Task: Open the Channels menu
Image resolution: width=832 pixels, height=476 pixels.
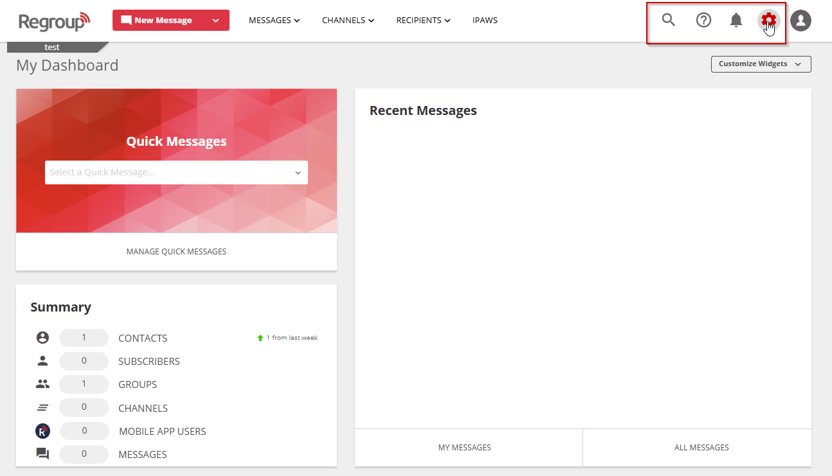Action: [x=348, y=21]
